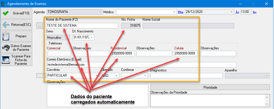Click the blue arrow Retornar icon

[x=6, y=25]
